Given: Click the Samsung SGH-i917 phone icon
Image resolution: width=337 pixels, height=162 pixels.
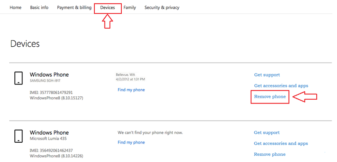Looking at the screenshot, I should click(x=19, y=78).
